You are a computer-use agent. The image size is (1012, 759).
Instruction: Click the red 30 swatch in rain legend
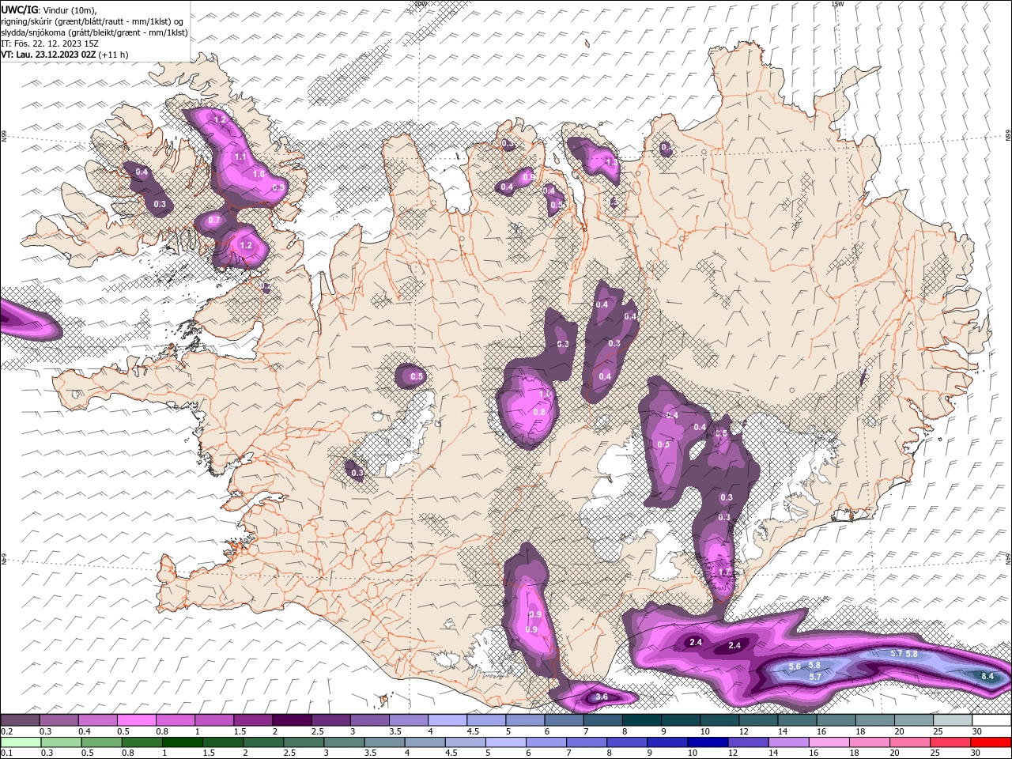991,742
